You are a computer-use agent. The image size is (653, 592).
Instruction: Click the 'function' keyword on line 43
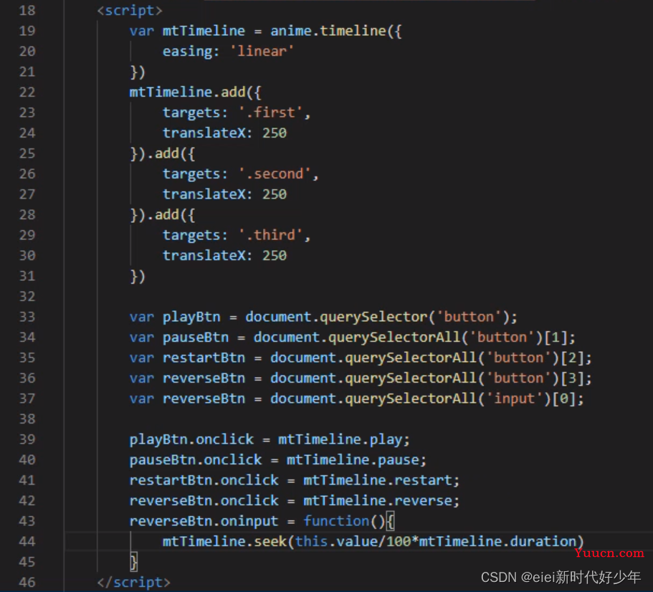(336, 521)
